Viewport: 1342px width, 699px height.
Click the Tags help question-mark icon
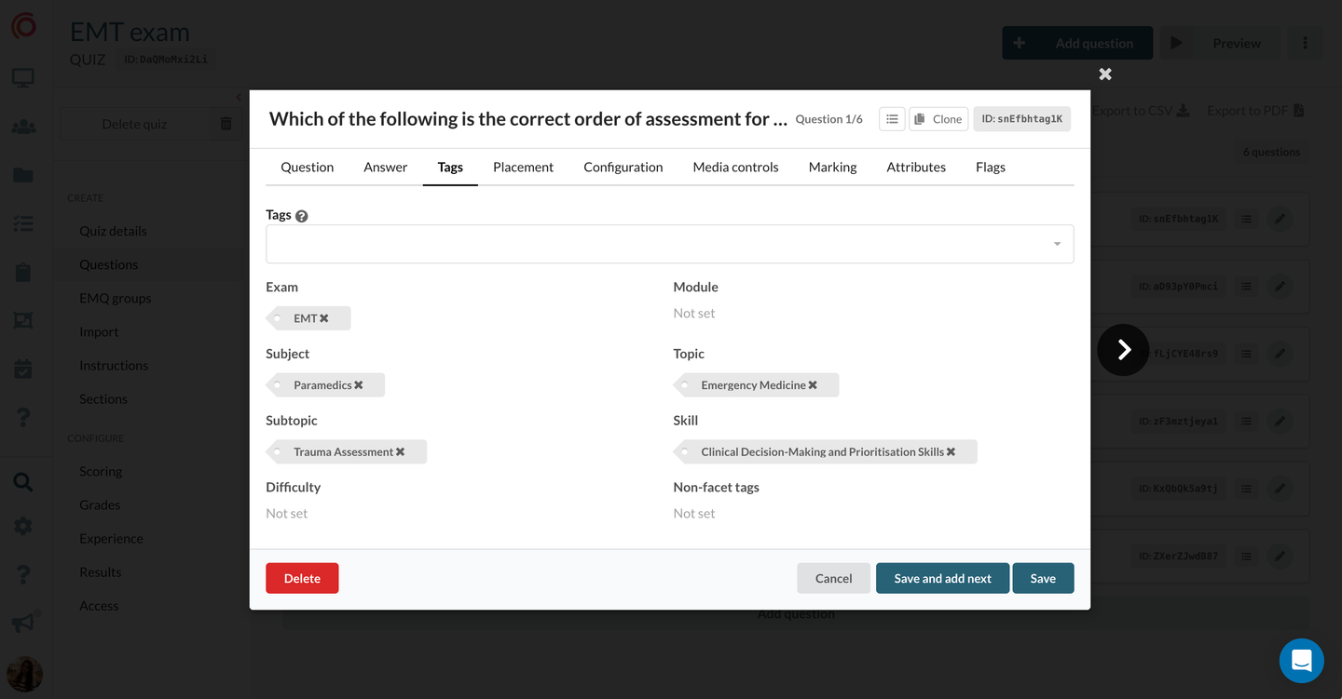coord(301,216)
